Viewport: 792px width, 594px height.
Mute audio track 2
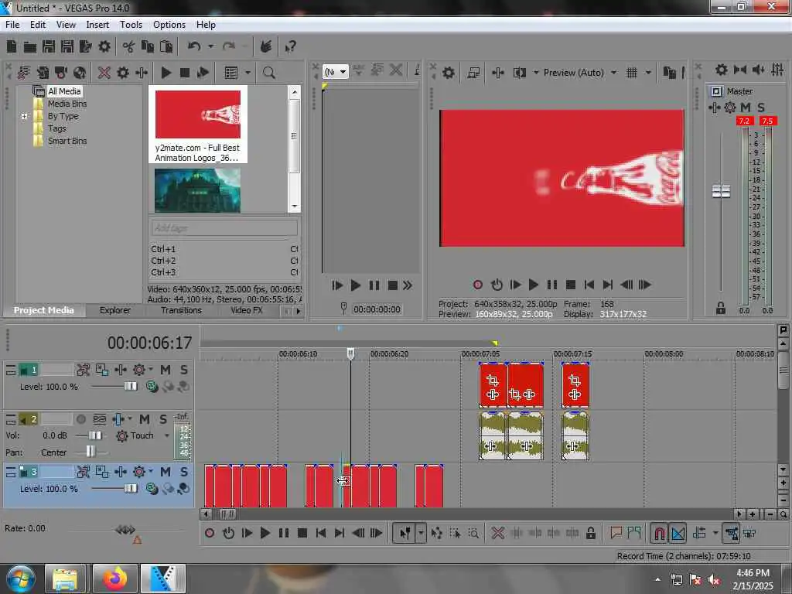[x=145, y=419]
